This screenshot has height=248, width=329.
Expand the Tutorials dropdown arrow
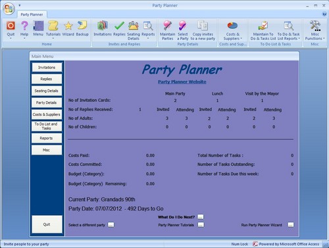(53, 38)
